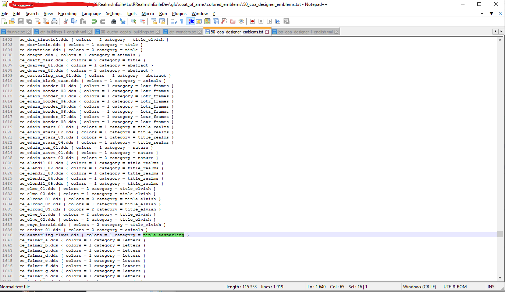
Task: Open line ending Windows (CR LF) selector
Action: point(419,287)
